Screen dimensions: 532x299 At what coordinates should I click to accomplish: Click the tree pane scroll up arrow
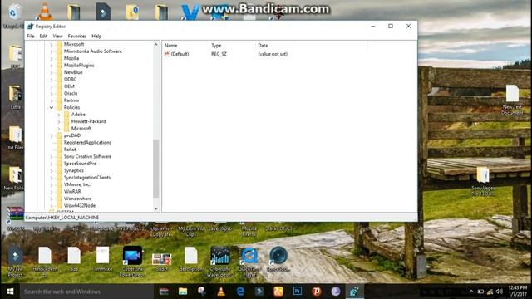(155, 44)
